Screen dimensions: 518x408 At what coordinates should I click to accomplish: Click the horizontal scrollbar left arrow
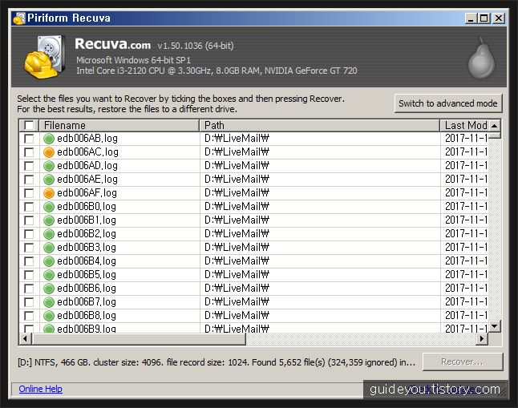click(x=25, y=338)
